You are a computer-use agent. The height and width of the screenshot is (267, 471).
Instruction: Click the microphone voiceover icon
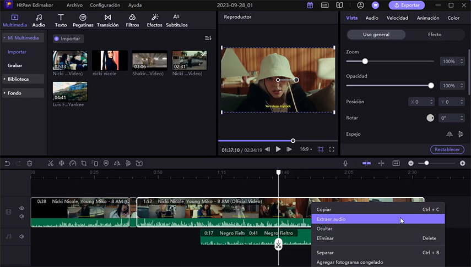point(345,163)
